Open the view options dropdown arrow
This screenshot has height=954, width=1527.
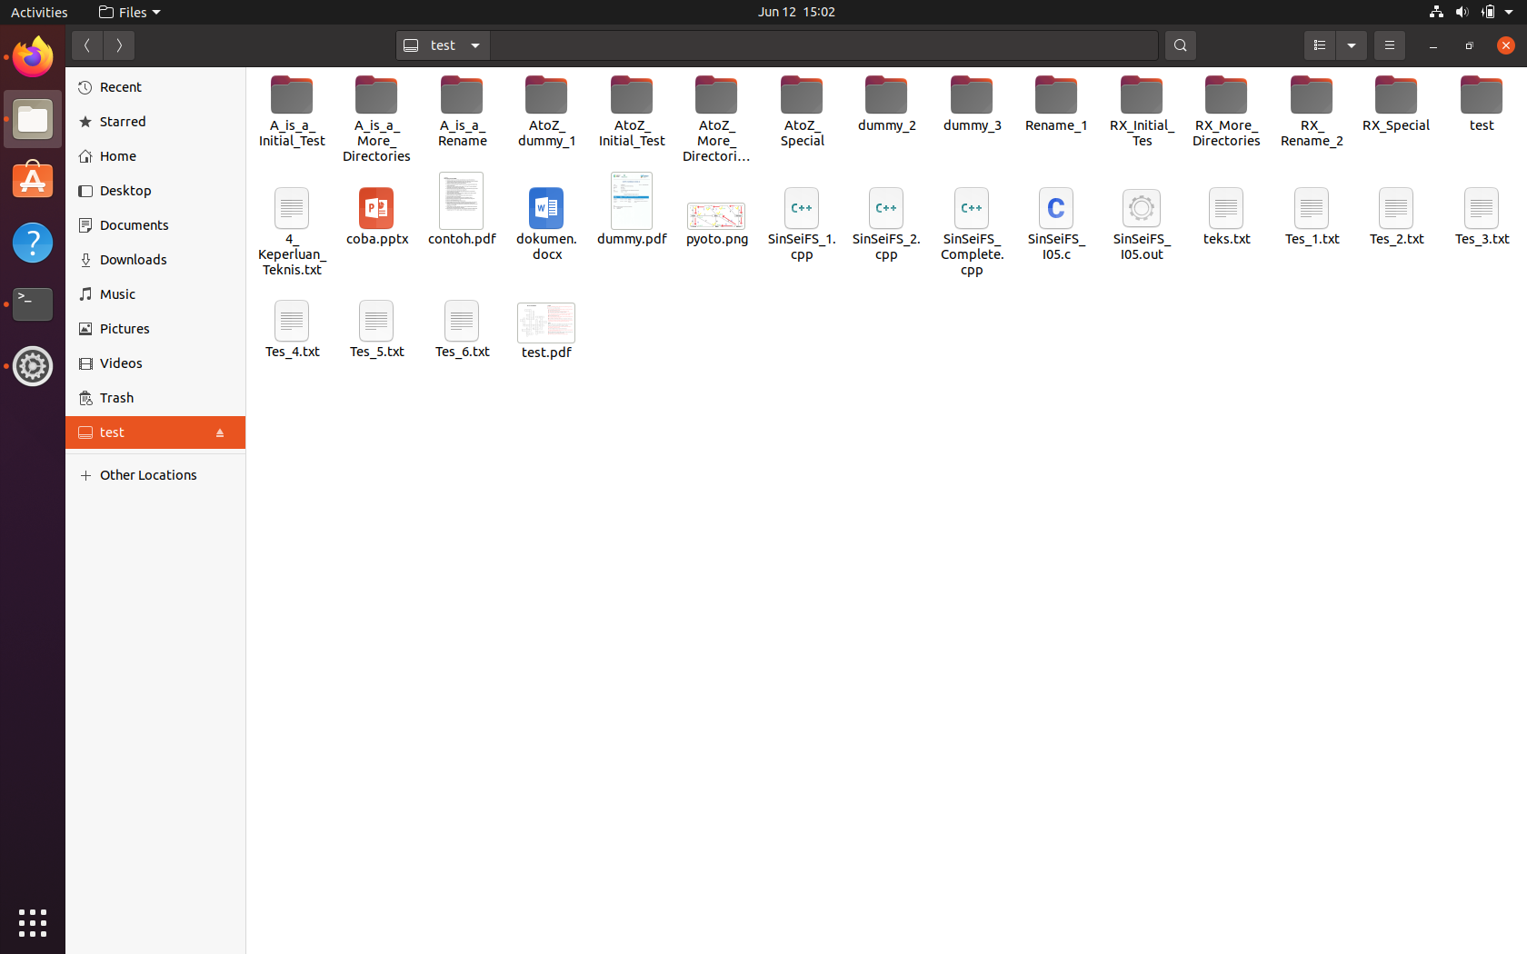point(1352,45)
